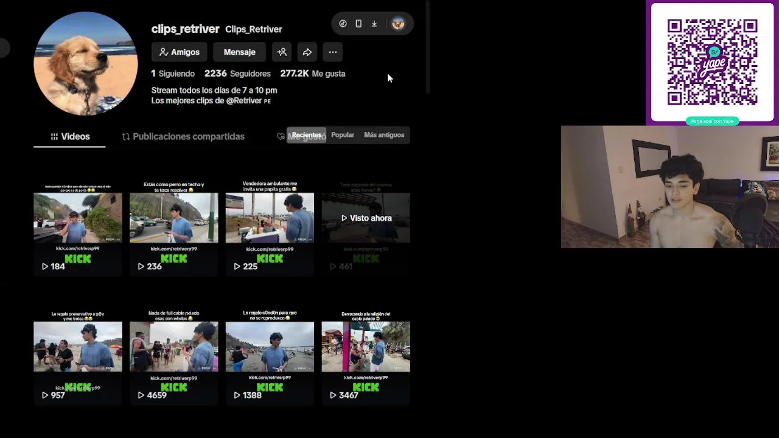Open the Vendedora ambulante video thumbnail

(x=270, y=218)
